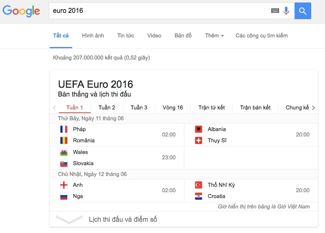Select the Anh vs Nga match
Image resolution: width=325 pixels, height=233 pixels.
coord(117,191)
